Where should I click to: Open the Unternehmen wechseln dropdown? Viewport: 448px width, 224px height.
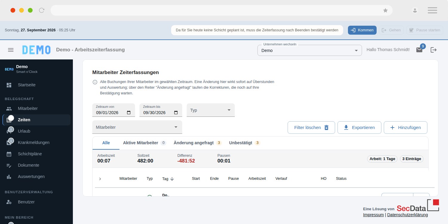pos(309,50)
